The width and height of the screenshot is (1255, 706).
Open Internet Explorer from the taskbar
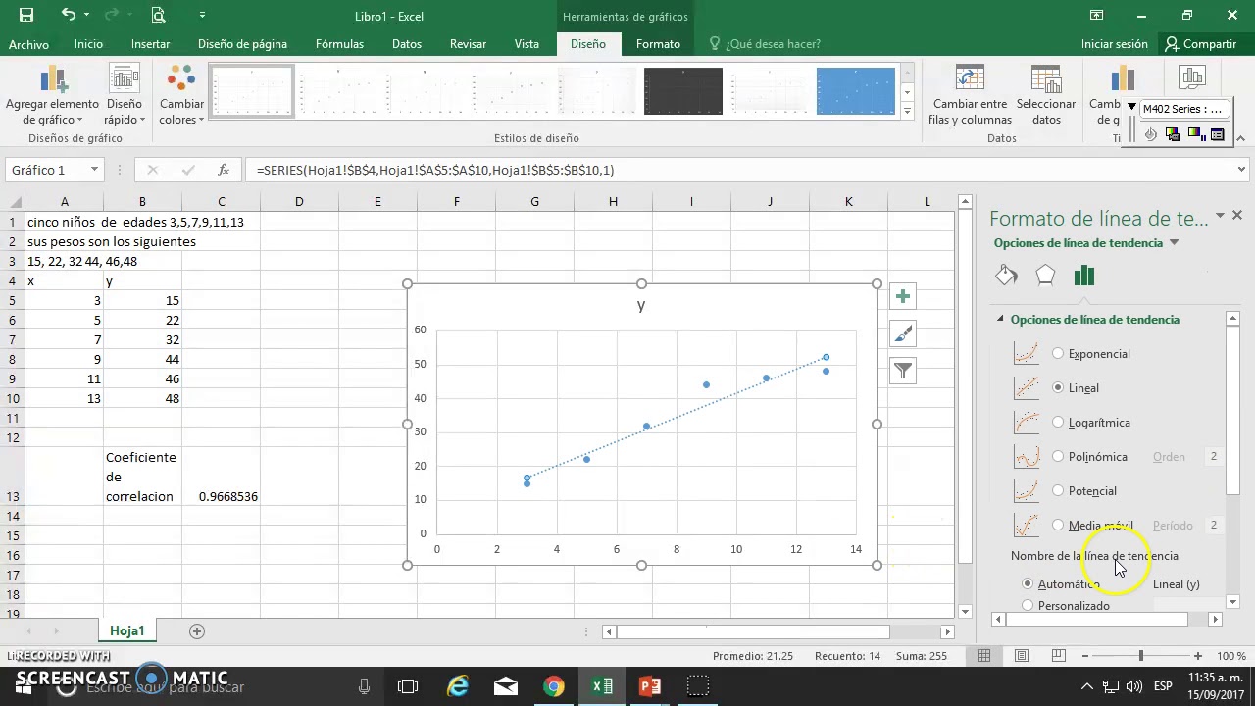tap(458, 686)
